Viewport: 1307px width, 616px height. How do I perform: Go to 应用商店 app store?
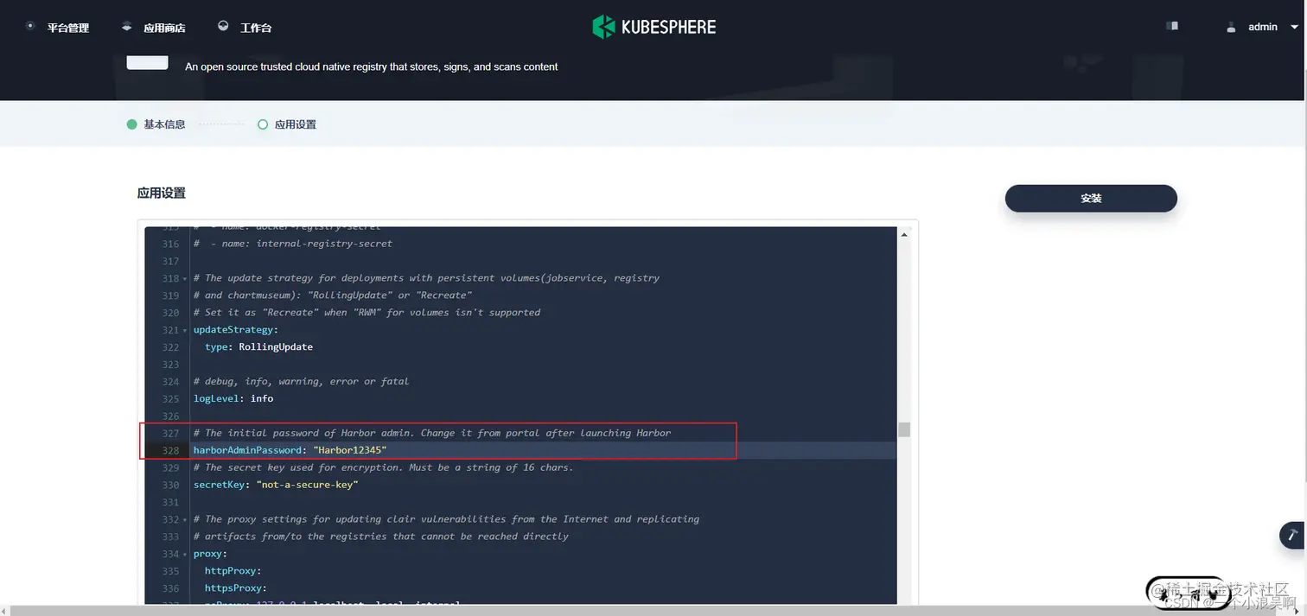coord(164,28)
